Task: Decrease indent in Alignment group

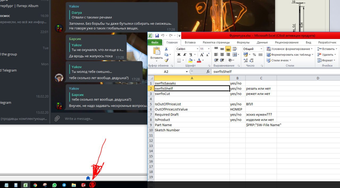Action: point(216,60)
